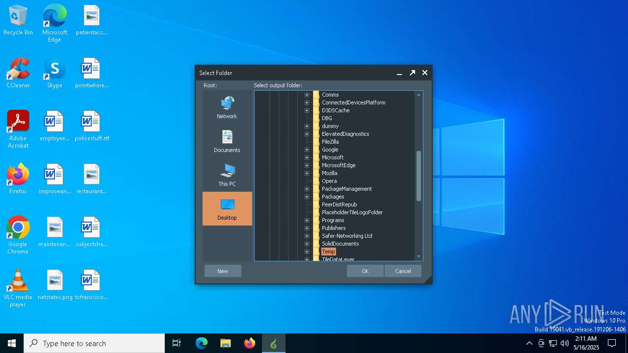Click the taskbar search box
Image resolution: width=628 pixels, height=353 pixels.
(94, 343)
